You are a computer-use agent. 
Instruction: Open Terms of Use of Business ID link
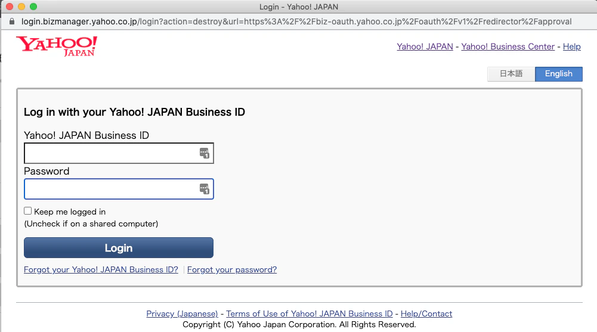[309, 314]
